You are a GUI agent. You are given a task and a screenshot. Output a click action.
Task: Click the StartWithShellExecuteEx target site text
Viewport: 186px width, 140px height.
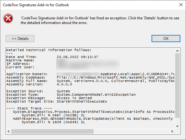point(82,101)
